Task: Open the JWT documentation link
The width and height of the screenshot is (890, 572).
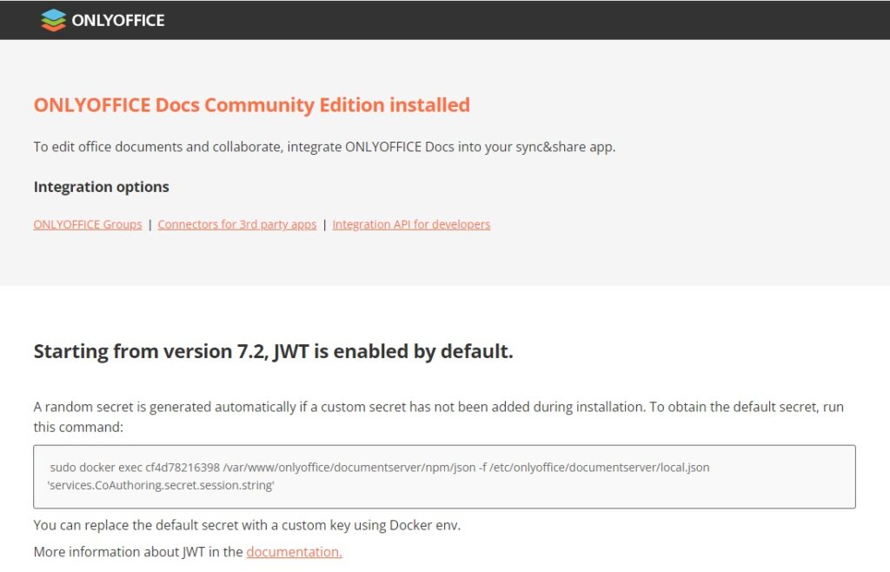Action: [294, 551]
